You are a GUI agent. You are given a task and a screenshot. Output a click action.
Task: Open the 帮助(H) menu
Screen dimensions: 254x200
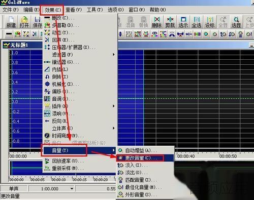pyautogui.click(x=157, y=10)
